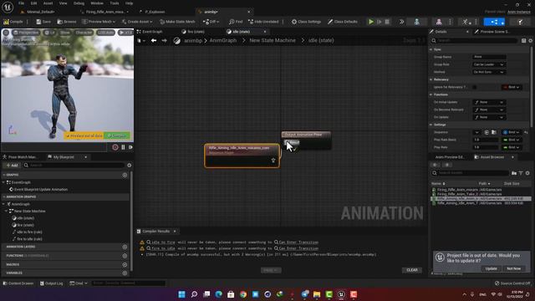535x301 pixels.
Task: Open the Group Role dropdown
Action: (488, 64)
